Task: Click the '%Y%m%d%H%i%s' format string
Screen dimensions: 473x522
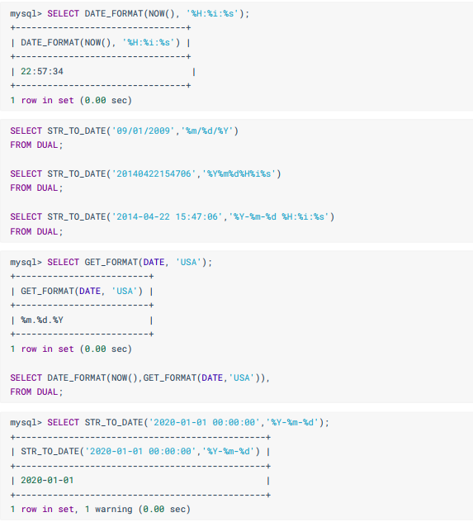Action: coord(239,173)
